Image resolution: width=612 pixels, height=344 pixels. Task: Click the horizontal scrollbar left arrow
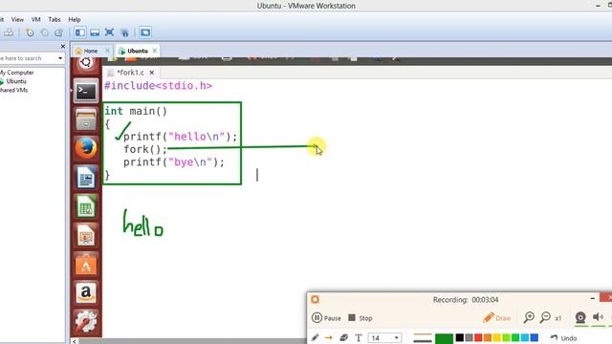[75, 341]
